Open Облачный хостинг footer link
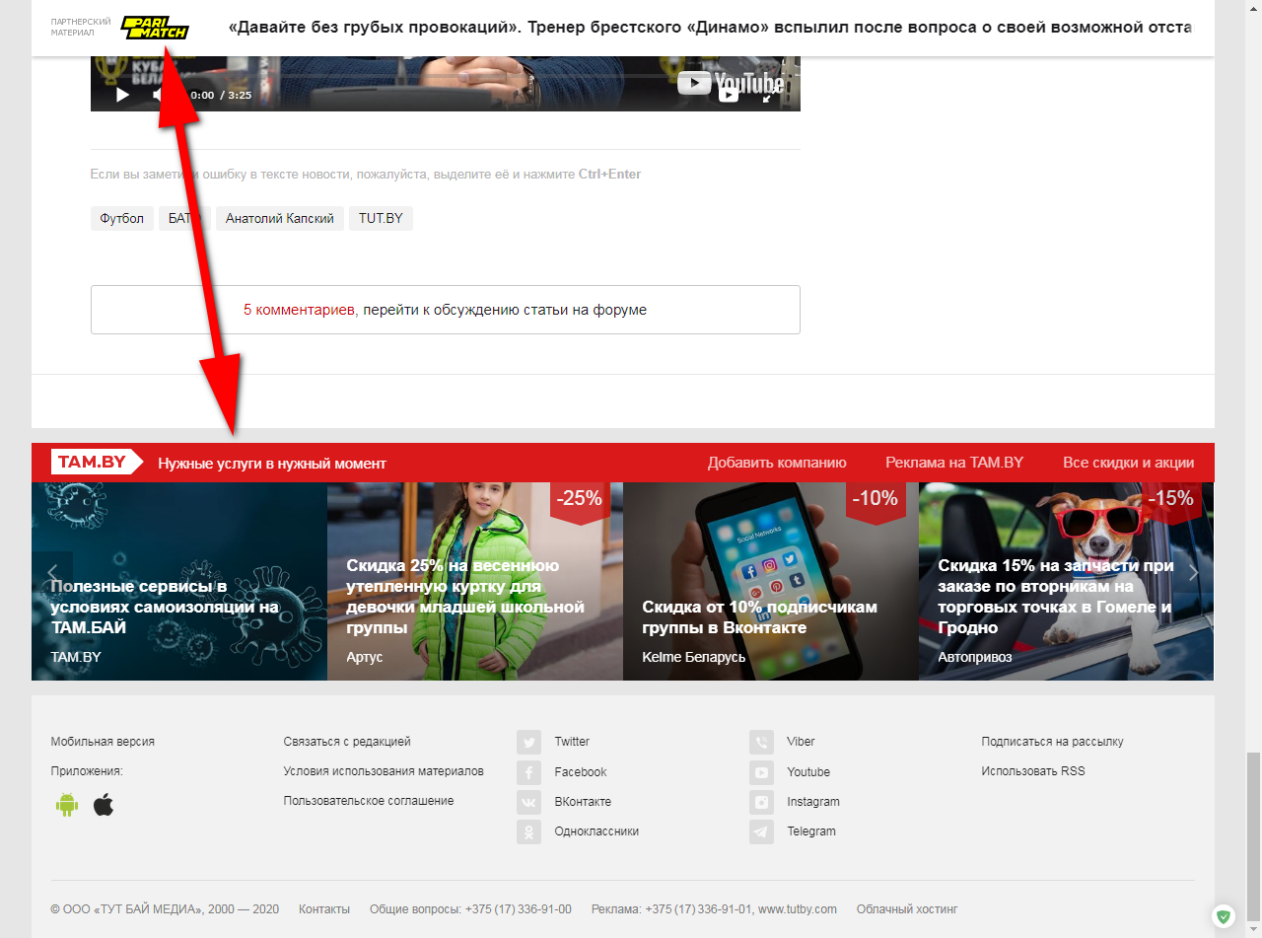The image size is (1262, 938). (x=907, y=909)
